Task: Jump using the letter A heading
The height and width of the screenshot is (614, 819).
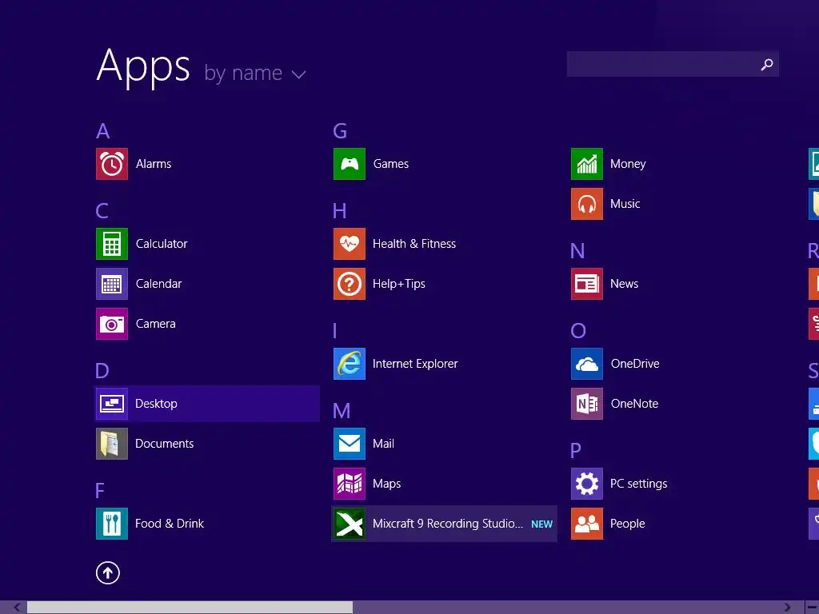Action: [x=103, y=131]
